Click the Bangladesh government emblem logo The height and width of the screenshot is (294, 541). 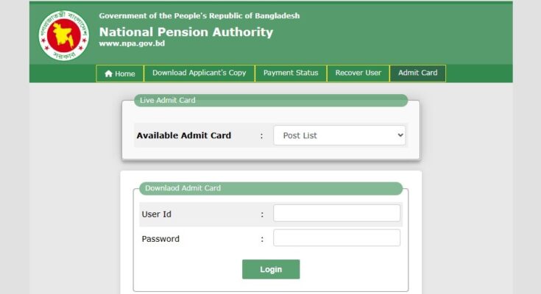pos(64,35)
